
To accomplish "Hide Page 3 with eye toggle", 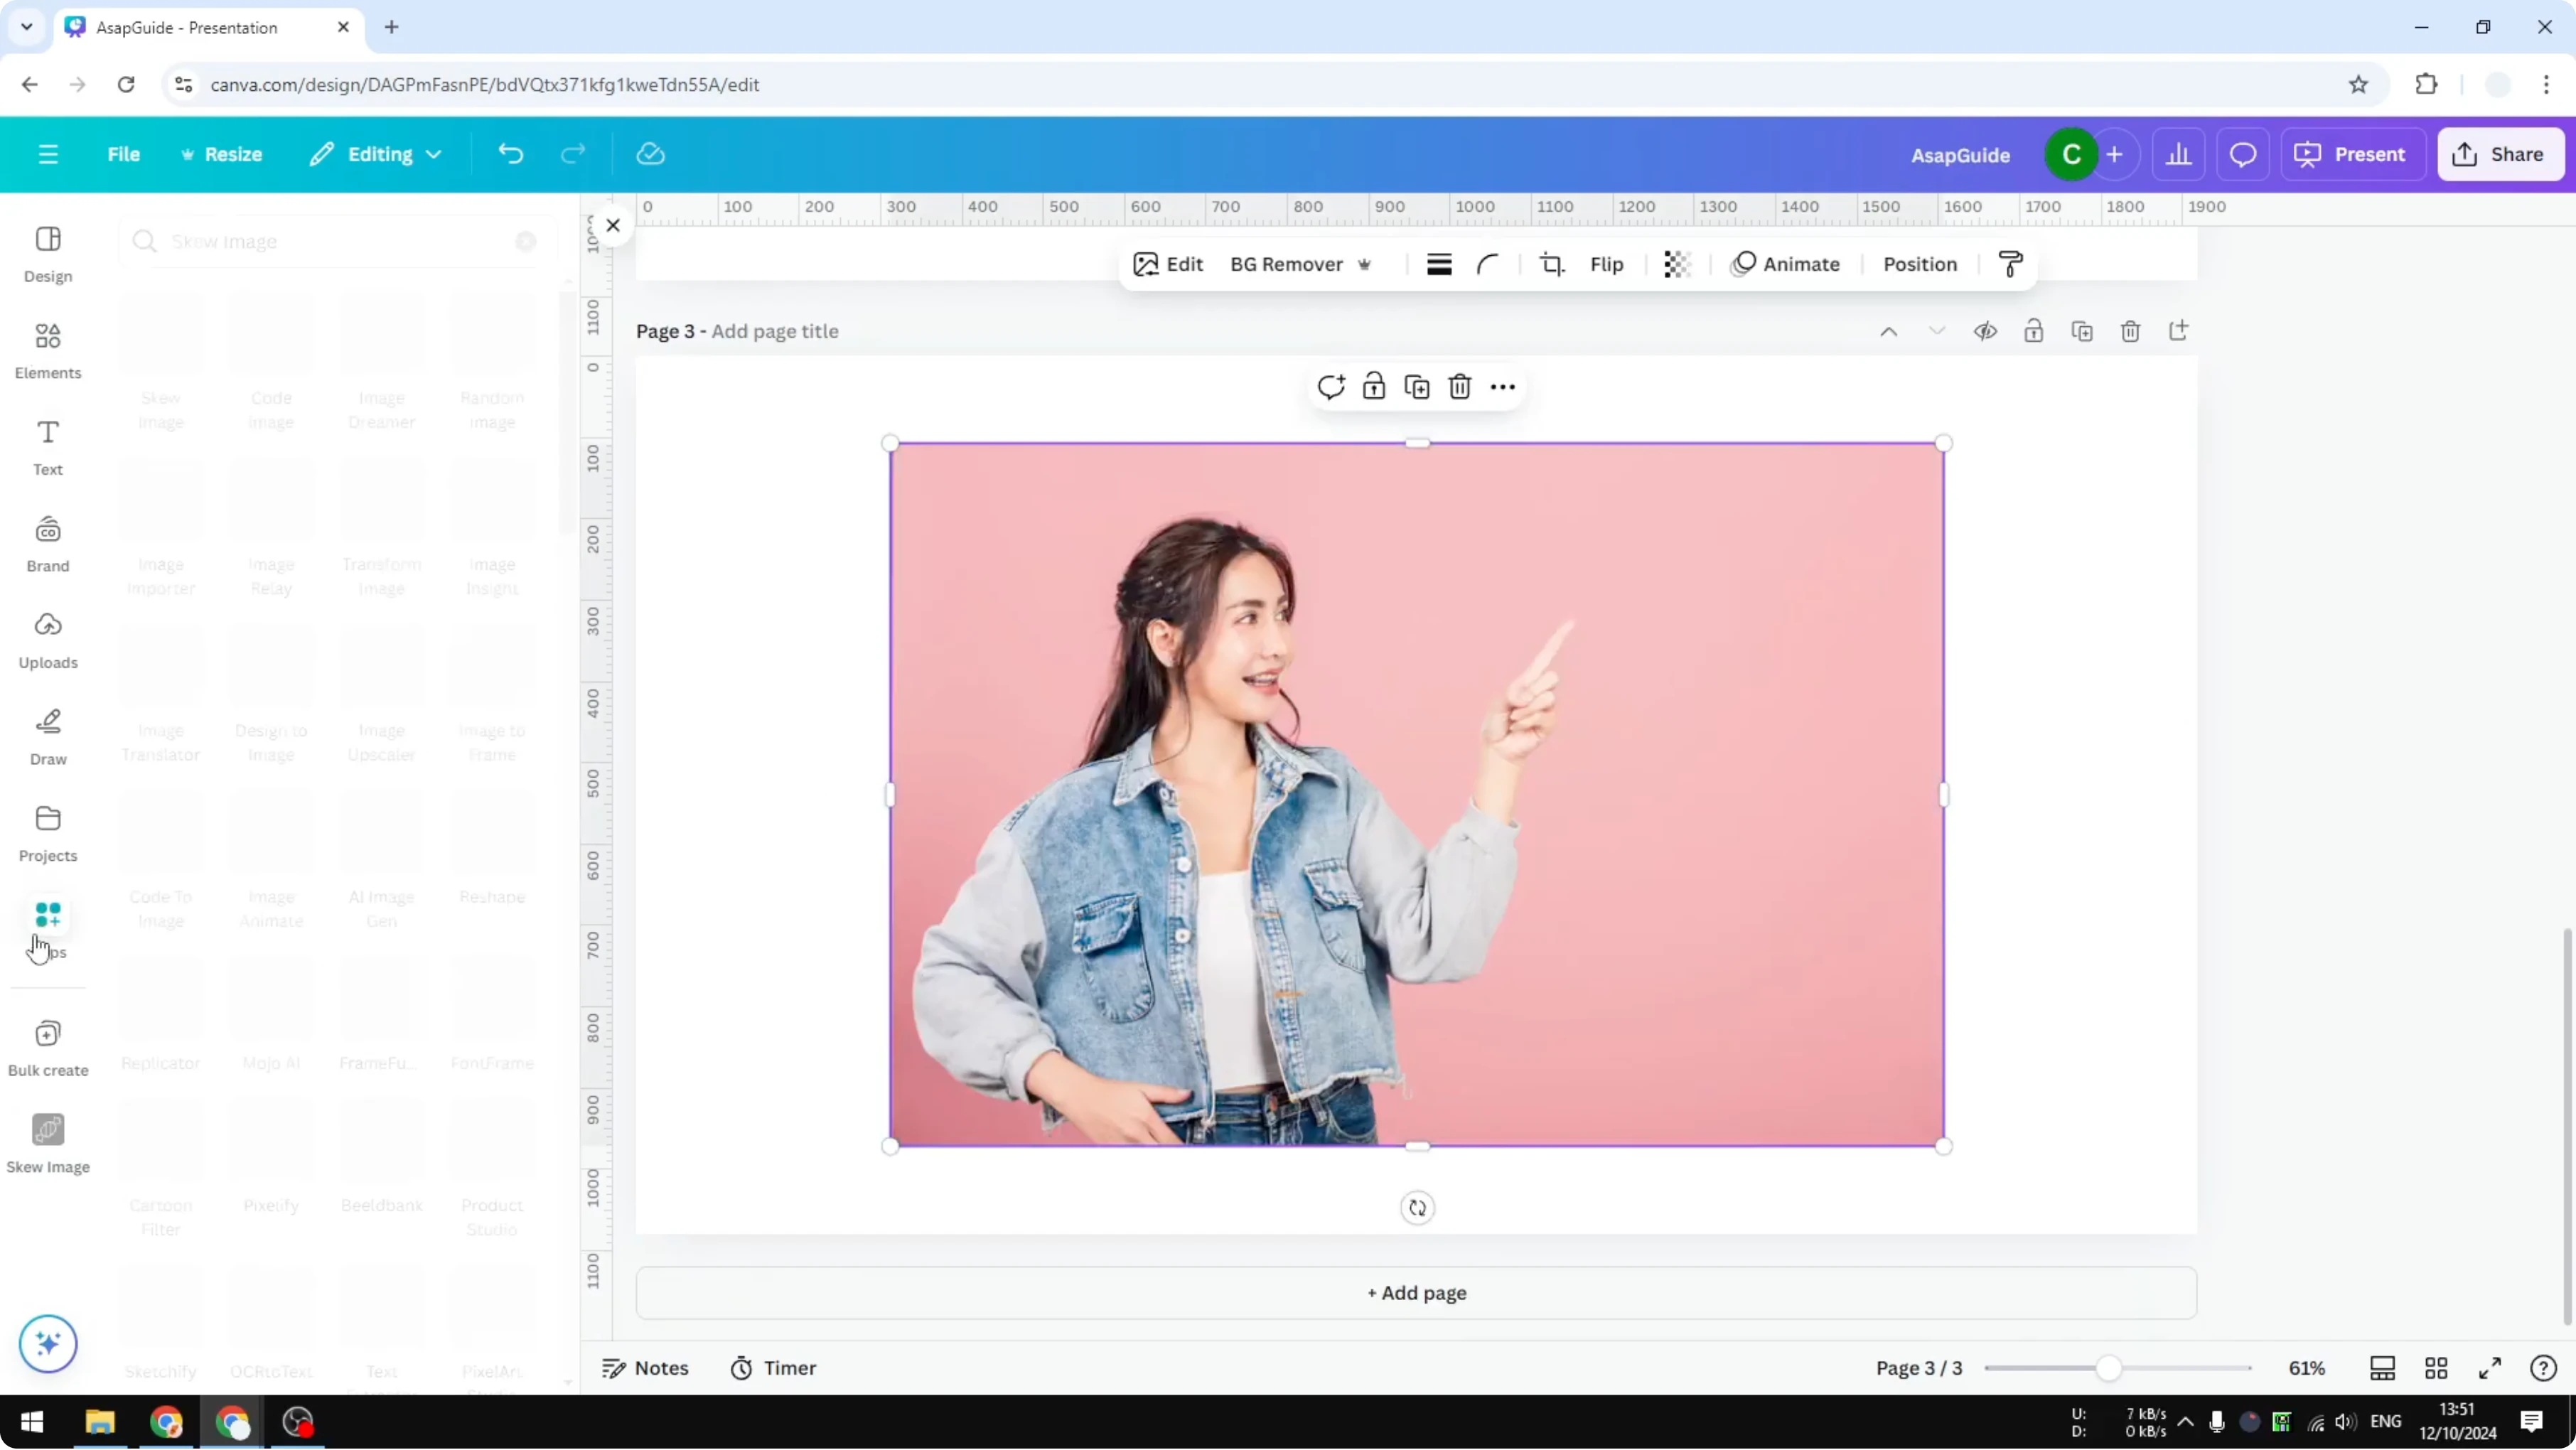I will [1986, 331].
